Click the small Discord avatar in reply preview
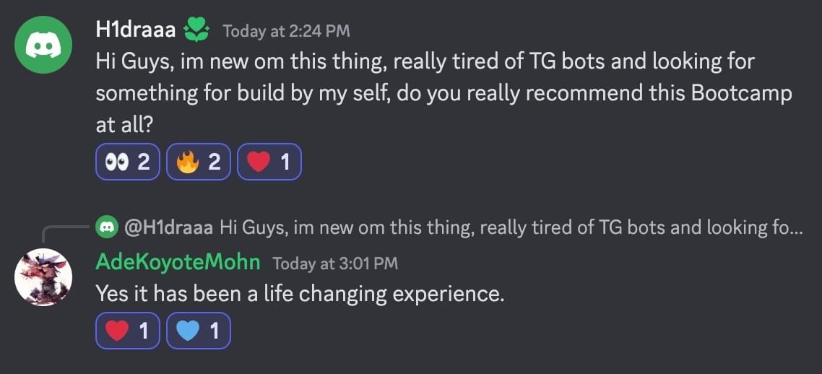822x374 pixels. 106,228
